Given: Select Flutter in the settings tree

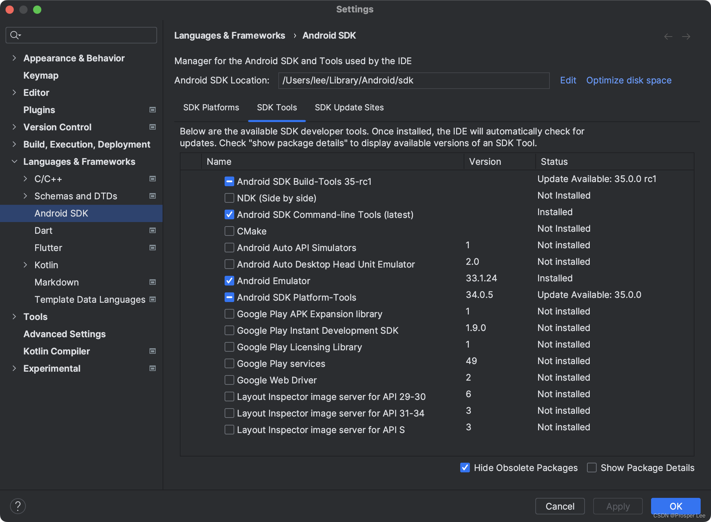Looking at the screenshot, I should [x=48, y=248].
